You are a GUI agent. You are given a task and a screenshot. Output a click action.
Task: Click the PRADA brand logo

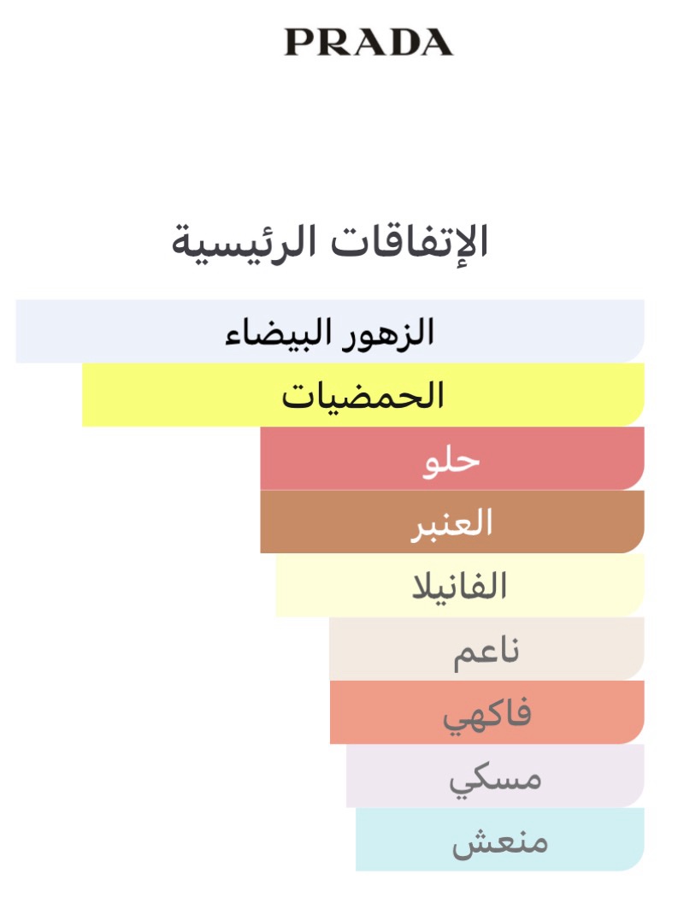(368, 42)
